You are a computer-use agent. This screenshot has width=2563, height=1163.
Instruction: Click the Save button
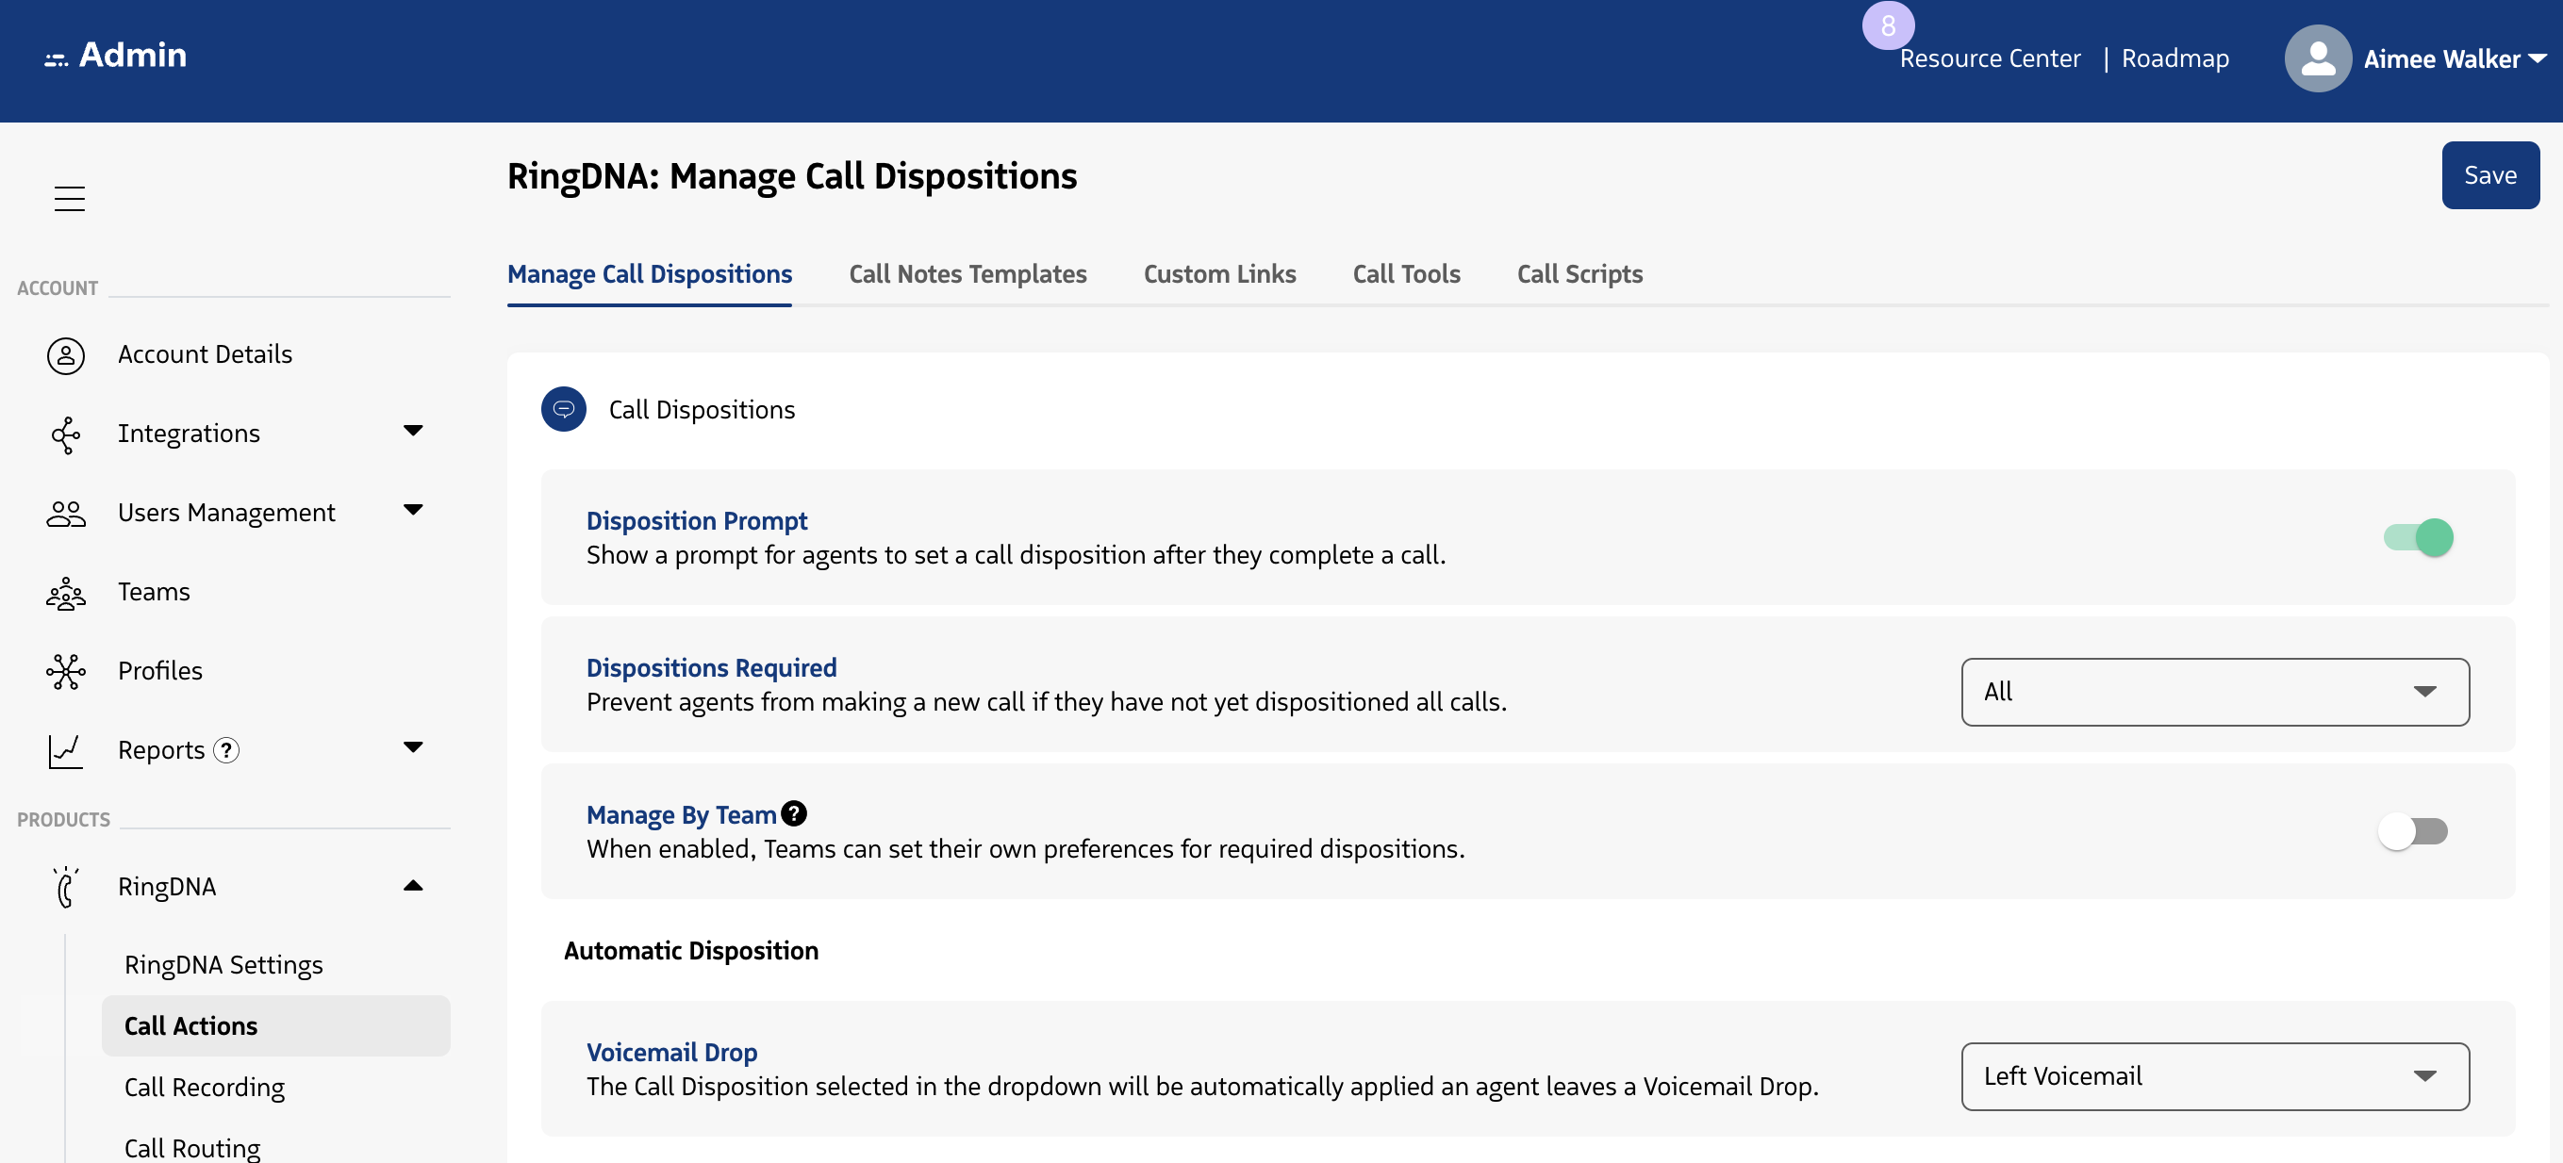coord(2489,175)
